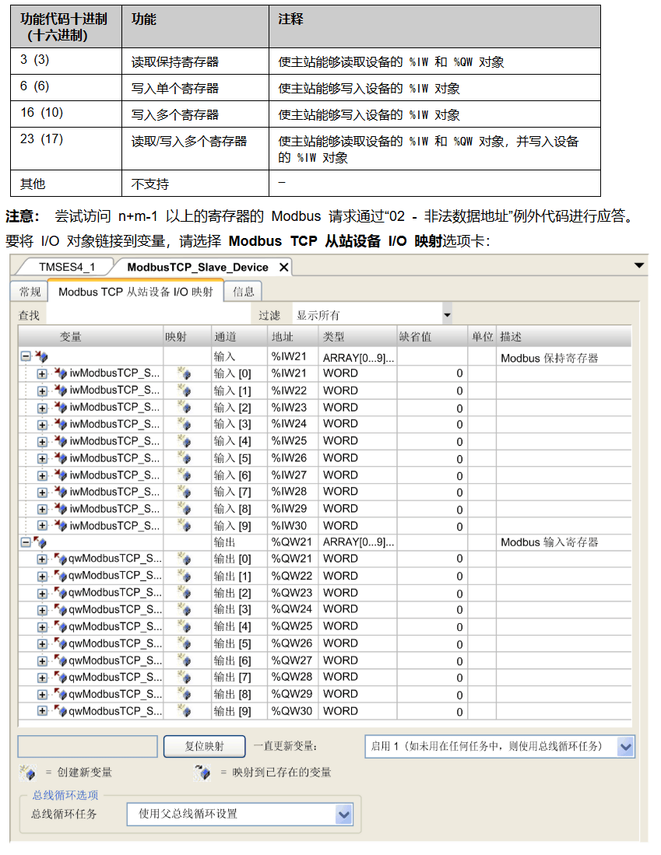Click the input variable icon in 输入 [7] row

(60, 492)
